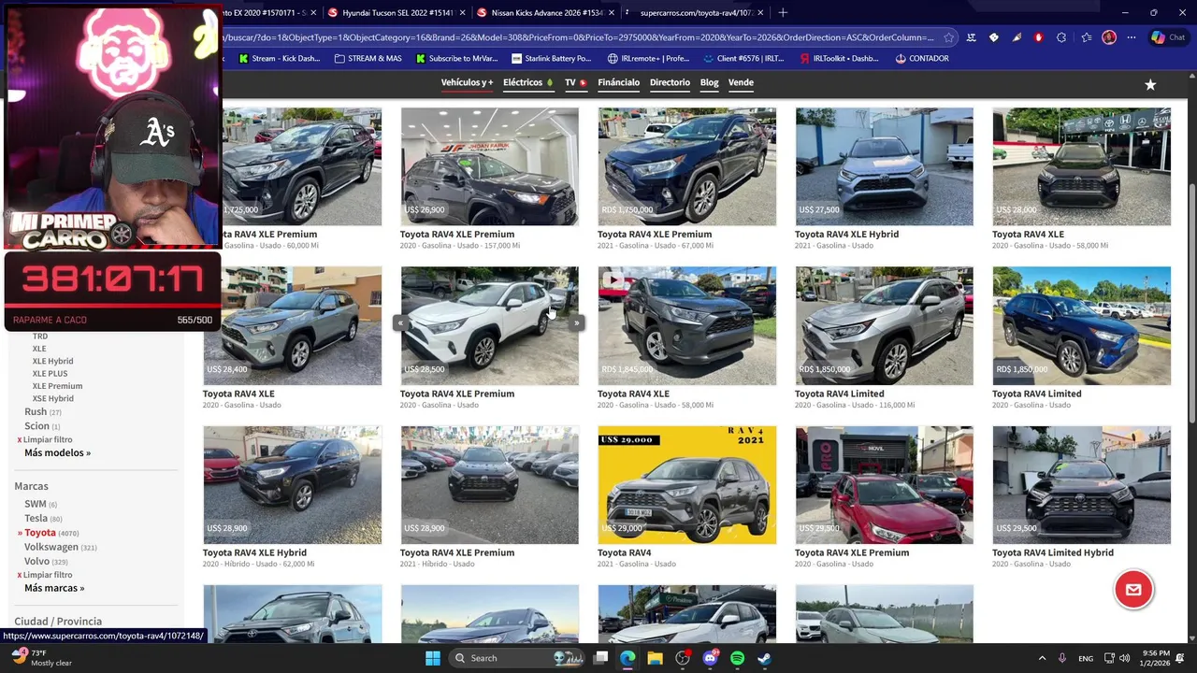The image size is (1197, 673).
Task: Open the Vehículos y + menu
Action: [467, 82]
